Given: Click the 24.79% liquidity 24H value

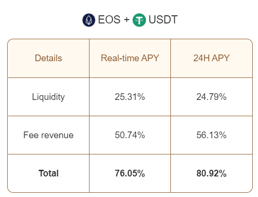Looking at the screenshot, I should 212,97.
